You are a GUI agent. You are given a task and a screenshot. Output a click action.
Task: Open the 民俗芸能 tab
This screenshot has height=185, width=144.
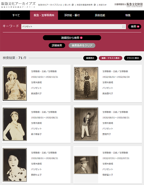point(100,15)
